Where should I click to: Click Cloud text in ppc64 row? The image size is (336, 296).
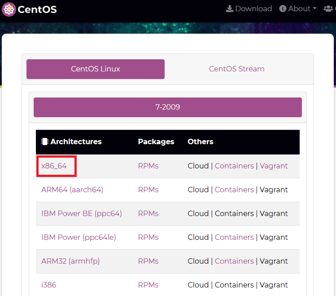(x=198, y=214)
